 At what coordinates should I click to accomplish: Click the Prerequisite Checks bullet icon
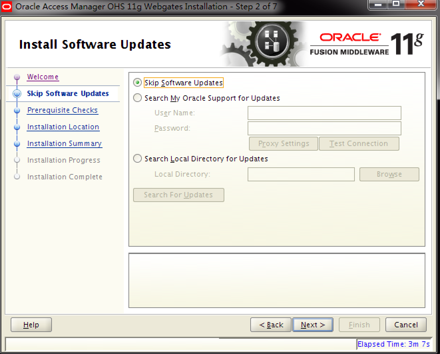(x=17, y=110)
